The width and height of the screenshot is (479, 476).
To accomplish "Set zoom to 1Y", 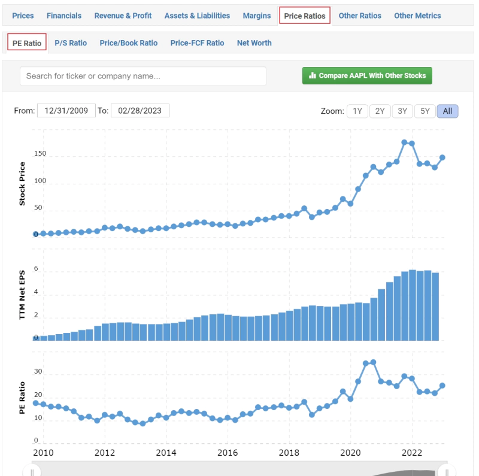I will pos(357,111).
